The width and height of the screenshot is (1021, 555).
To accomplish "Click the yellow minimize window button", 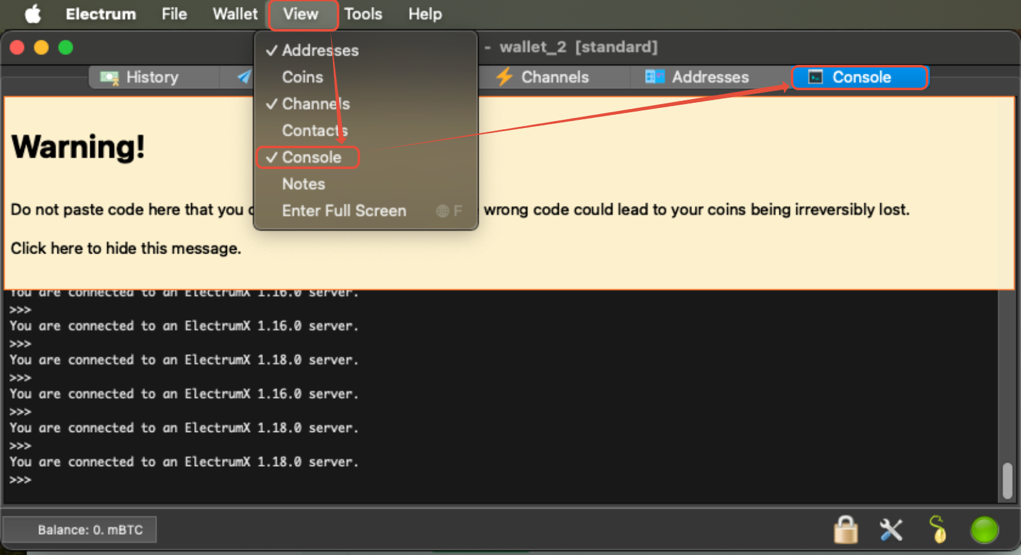I will [x=42, y=47].
